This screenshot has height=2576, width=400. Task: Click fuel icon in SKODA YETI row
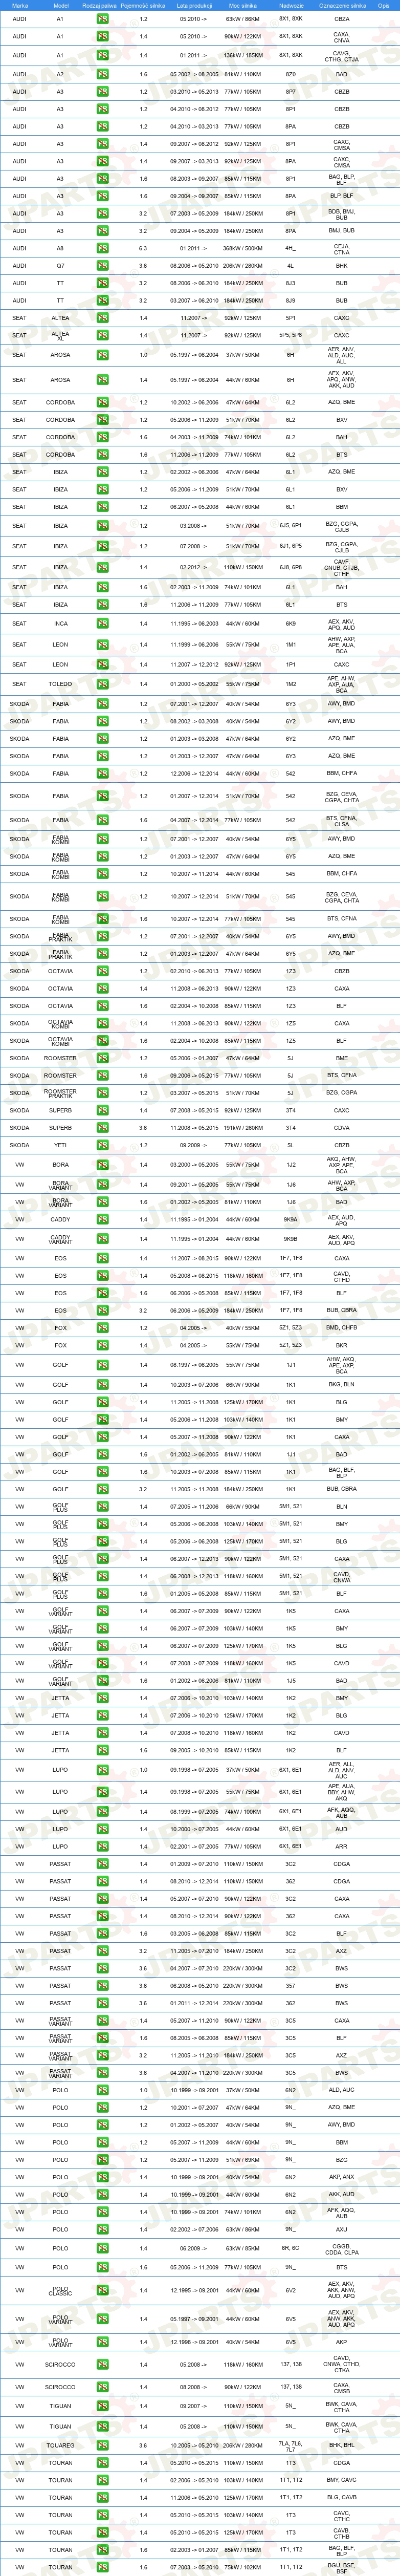(x=102, y=1145)
